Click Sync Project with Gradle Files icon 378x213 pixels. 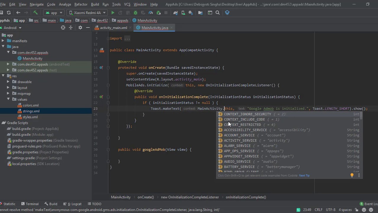click(x=176, y=13)
